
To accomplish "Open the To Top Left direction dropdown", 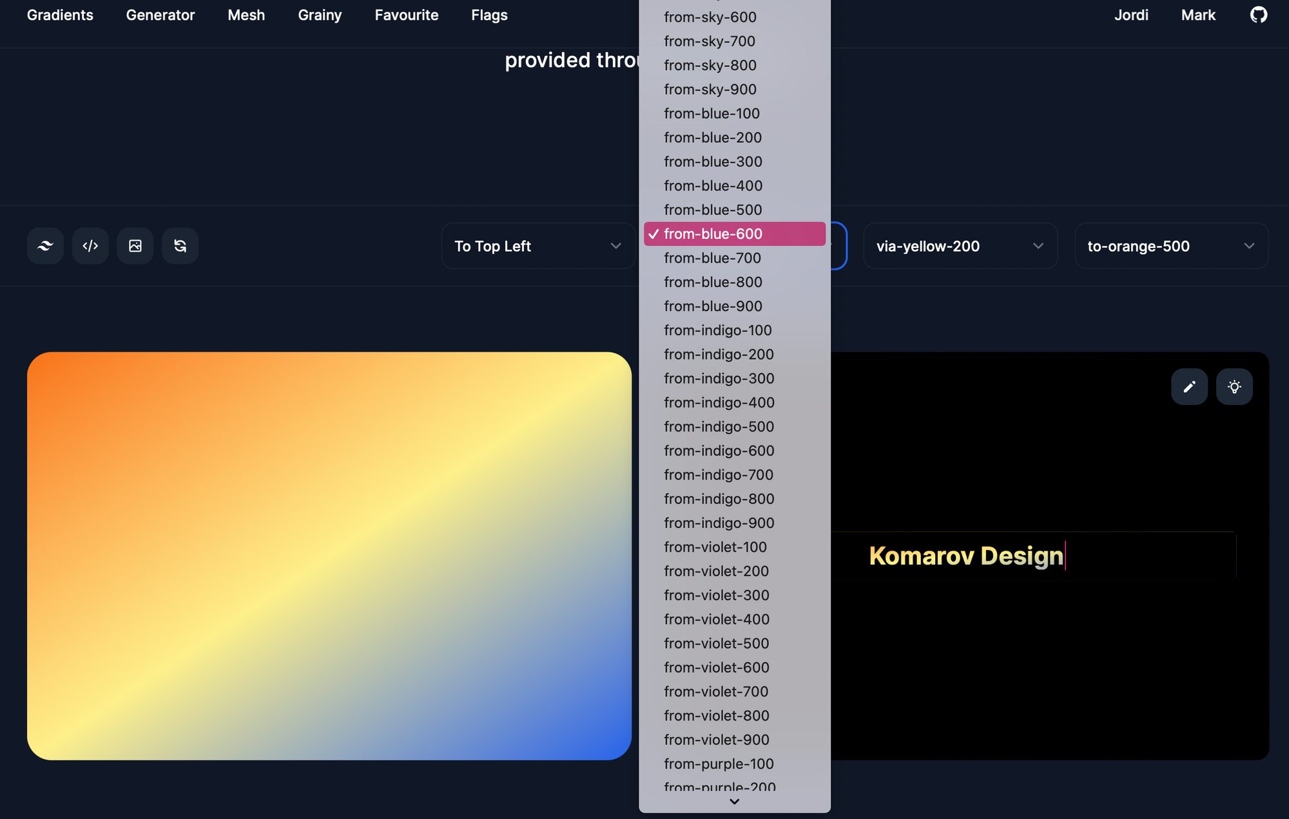I will (538, 246).
